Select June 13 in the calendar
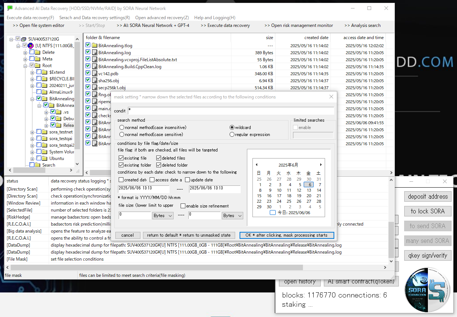The image size is (457, 317). [309, 190]
